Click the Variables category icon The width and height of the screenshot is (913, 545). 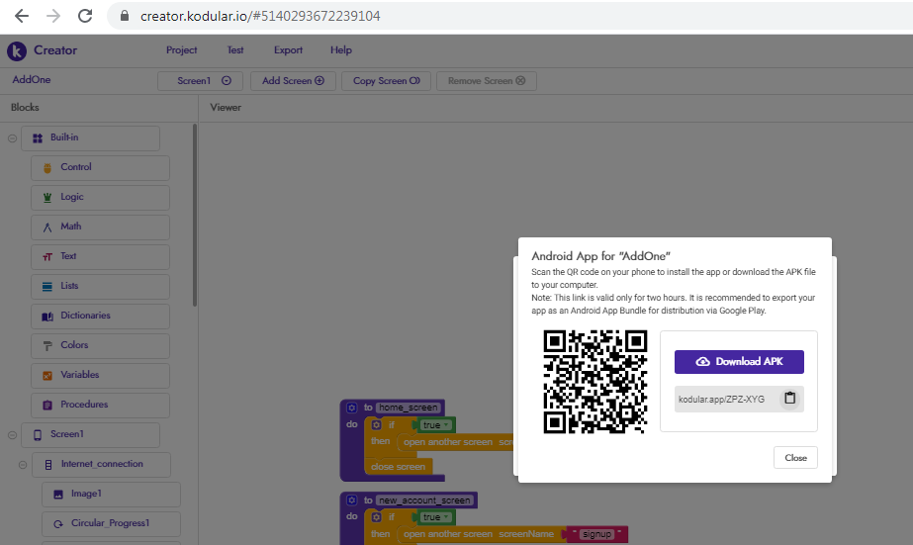pyautogui.click(x=47, y=376)
